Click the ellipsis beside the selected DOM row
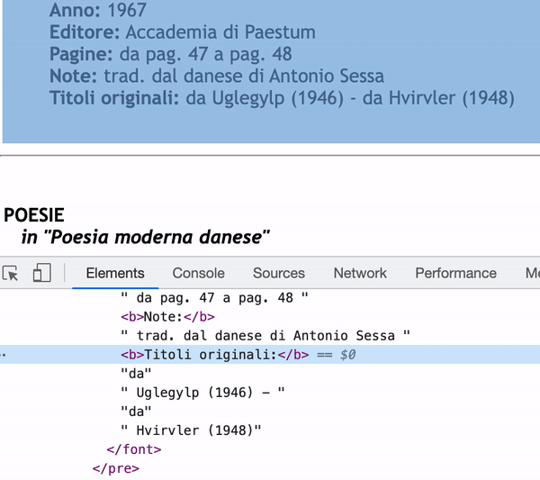540x480 pixels. coord(3,355)
